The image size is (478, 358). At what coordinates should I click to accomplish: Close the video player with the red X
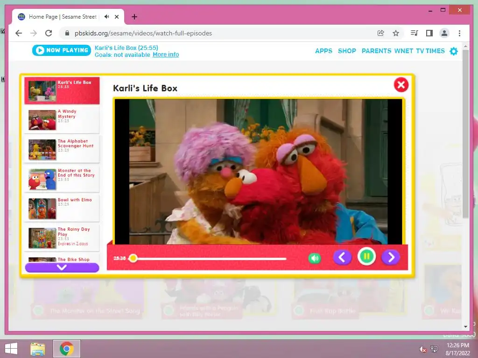coord(401,85)
